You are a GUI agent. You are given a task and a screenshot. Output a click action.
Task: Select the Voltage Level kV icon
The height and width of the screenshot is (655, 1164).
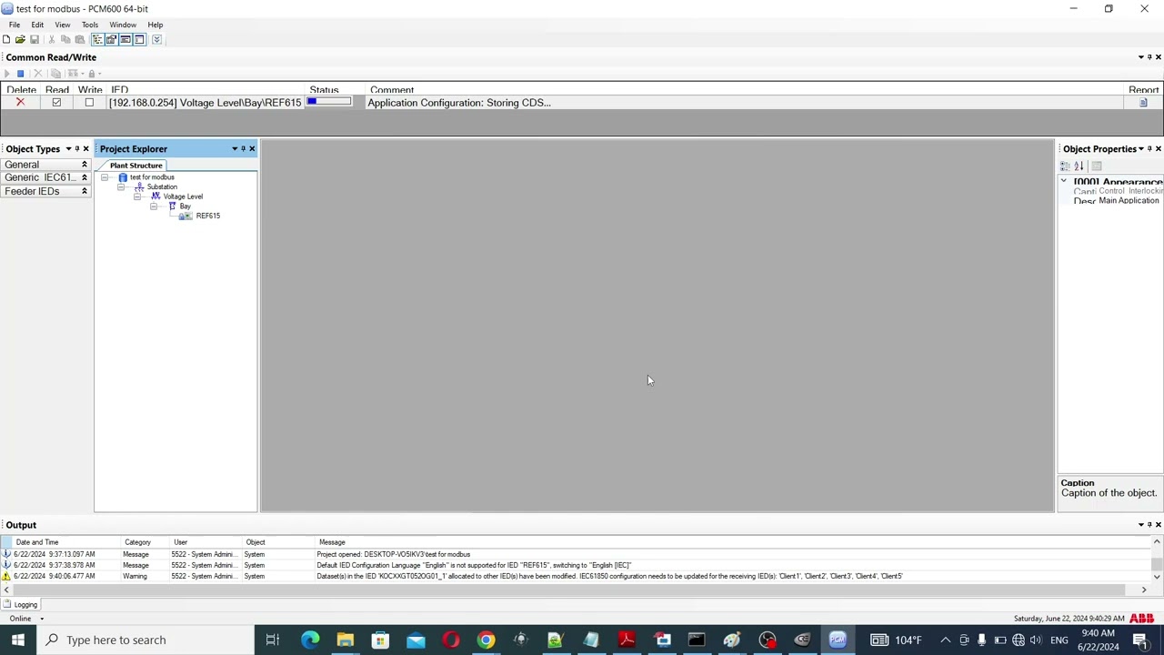tap(156, 196)
